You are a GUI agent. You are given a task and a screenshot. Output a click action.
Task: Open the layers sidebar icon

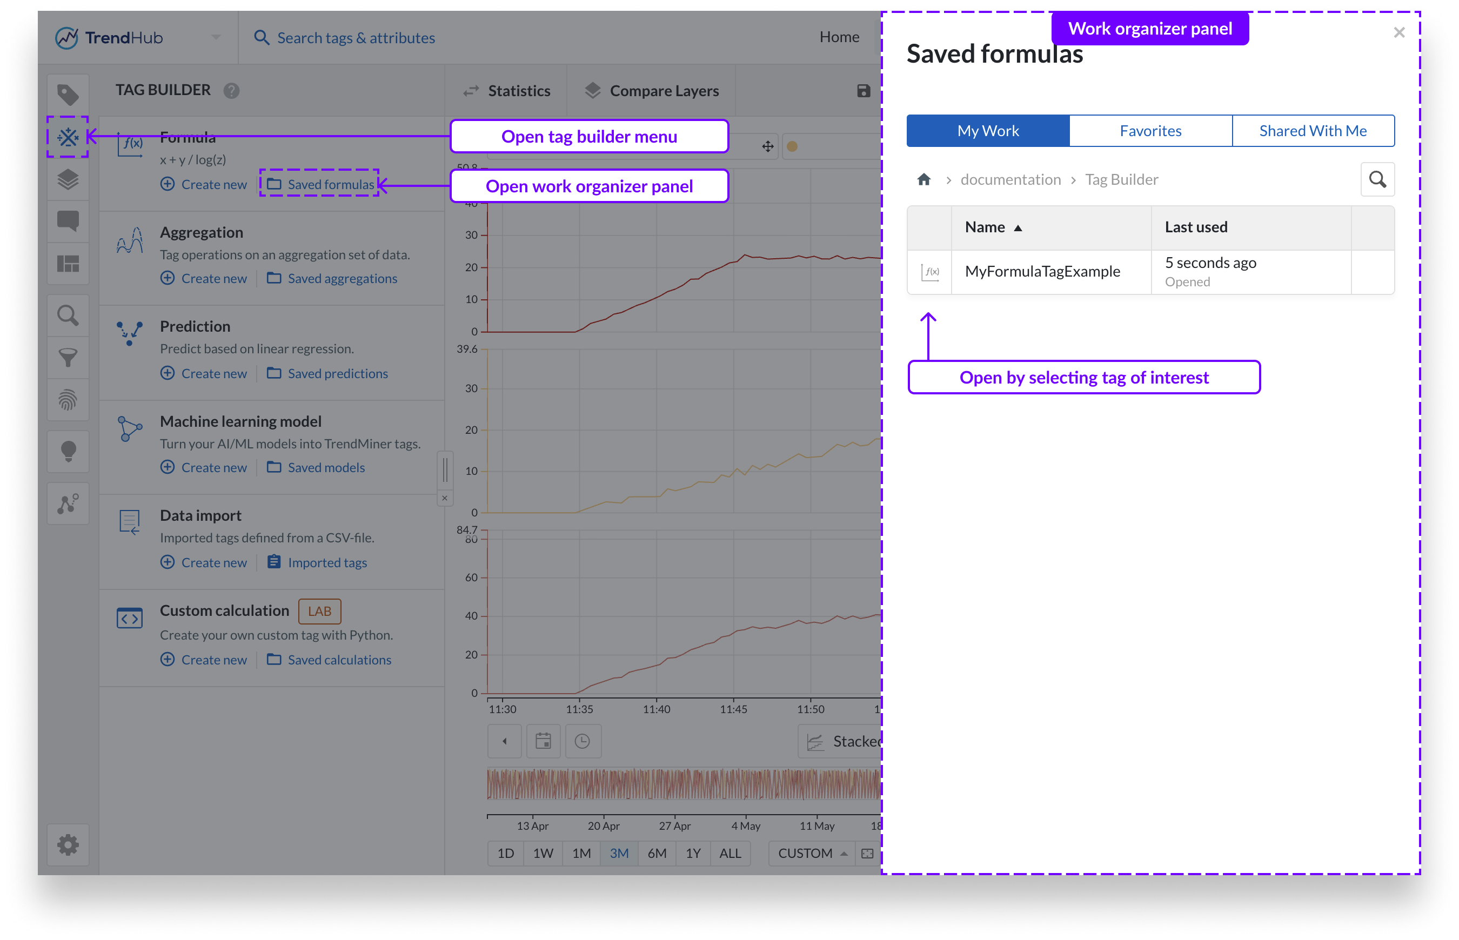tap(68, 179)
